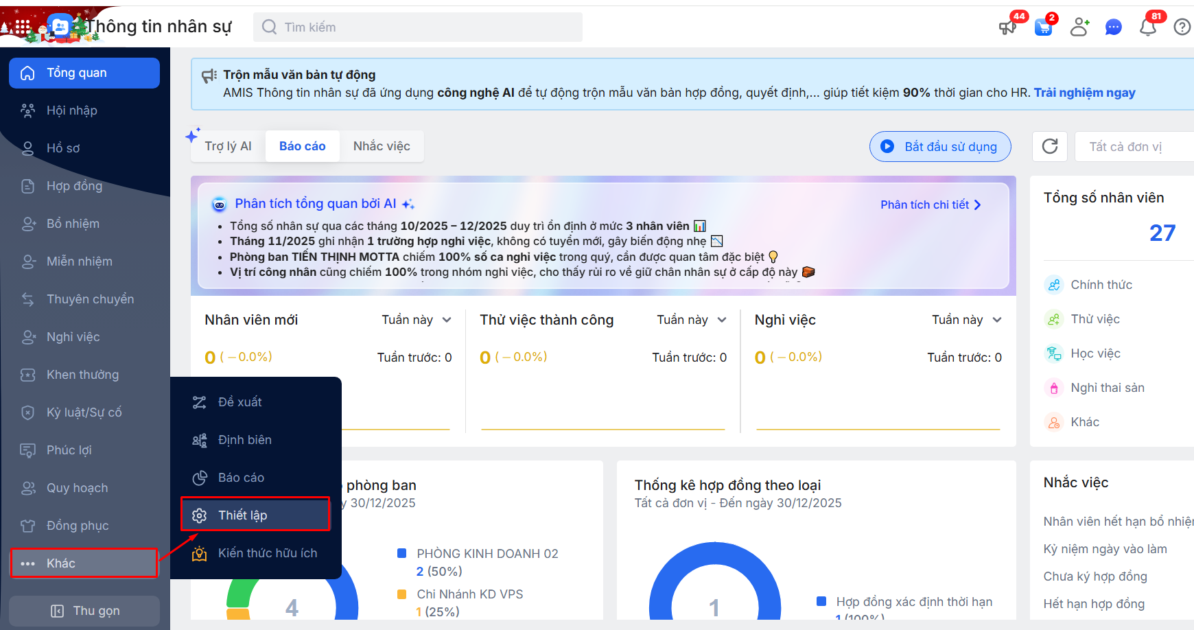Click the Khác employee type icon
Image resolution: width=1194 pixels, height=630 pixels.
1054,422
